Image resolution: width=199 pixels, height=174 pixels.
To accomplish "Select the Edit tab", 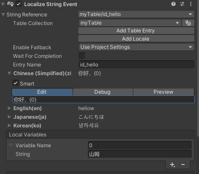I will 42,92.
